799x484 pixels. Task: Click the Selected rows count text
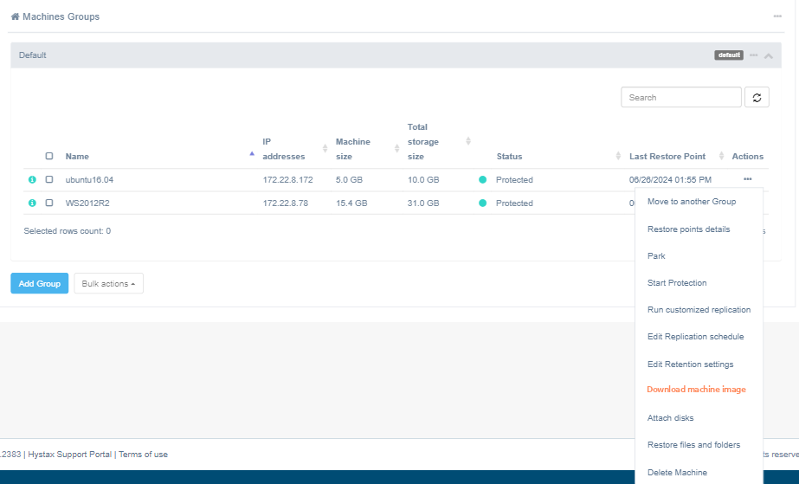(x=68, y=231)
